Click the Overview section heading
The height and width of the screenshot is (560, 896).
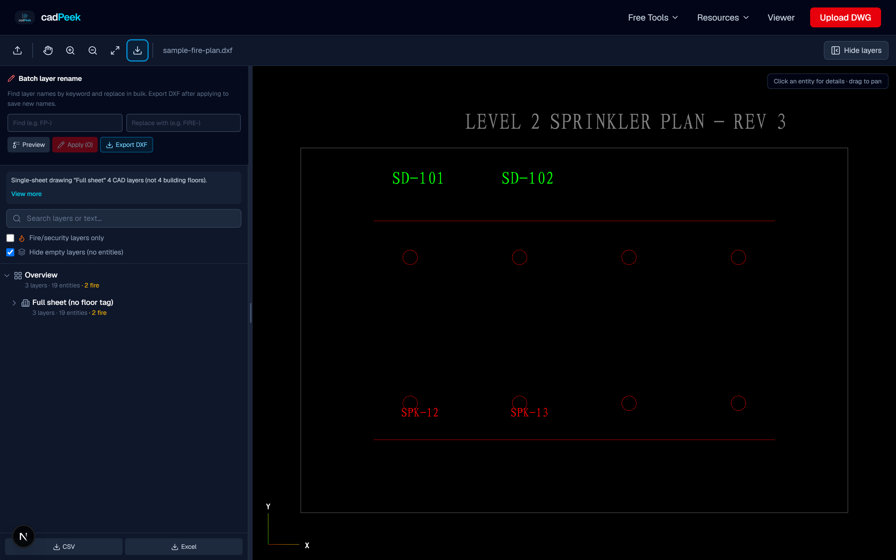(x=41, y=275)
